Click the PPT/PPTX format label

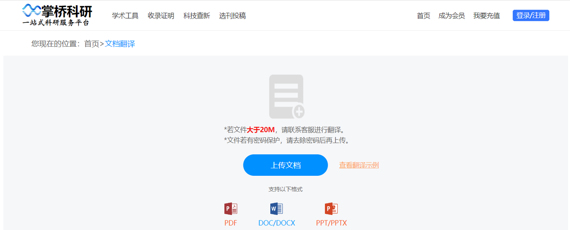pos(331,223)
